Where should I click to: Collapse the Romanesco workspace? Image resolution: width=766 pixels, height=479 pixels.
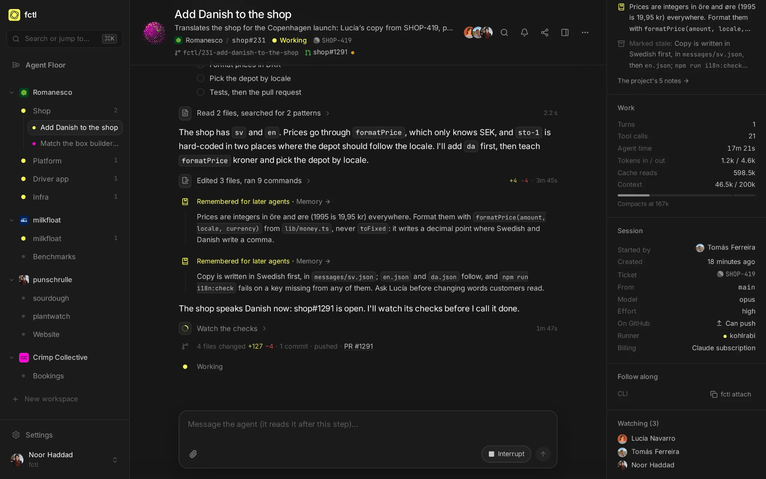pos(12,92)
